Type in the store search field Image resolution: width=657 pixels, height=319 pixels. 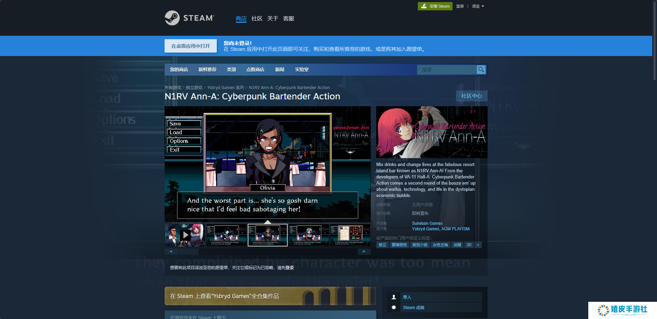[x=447, y=70]
